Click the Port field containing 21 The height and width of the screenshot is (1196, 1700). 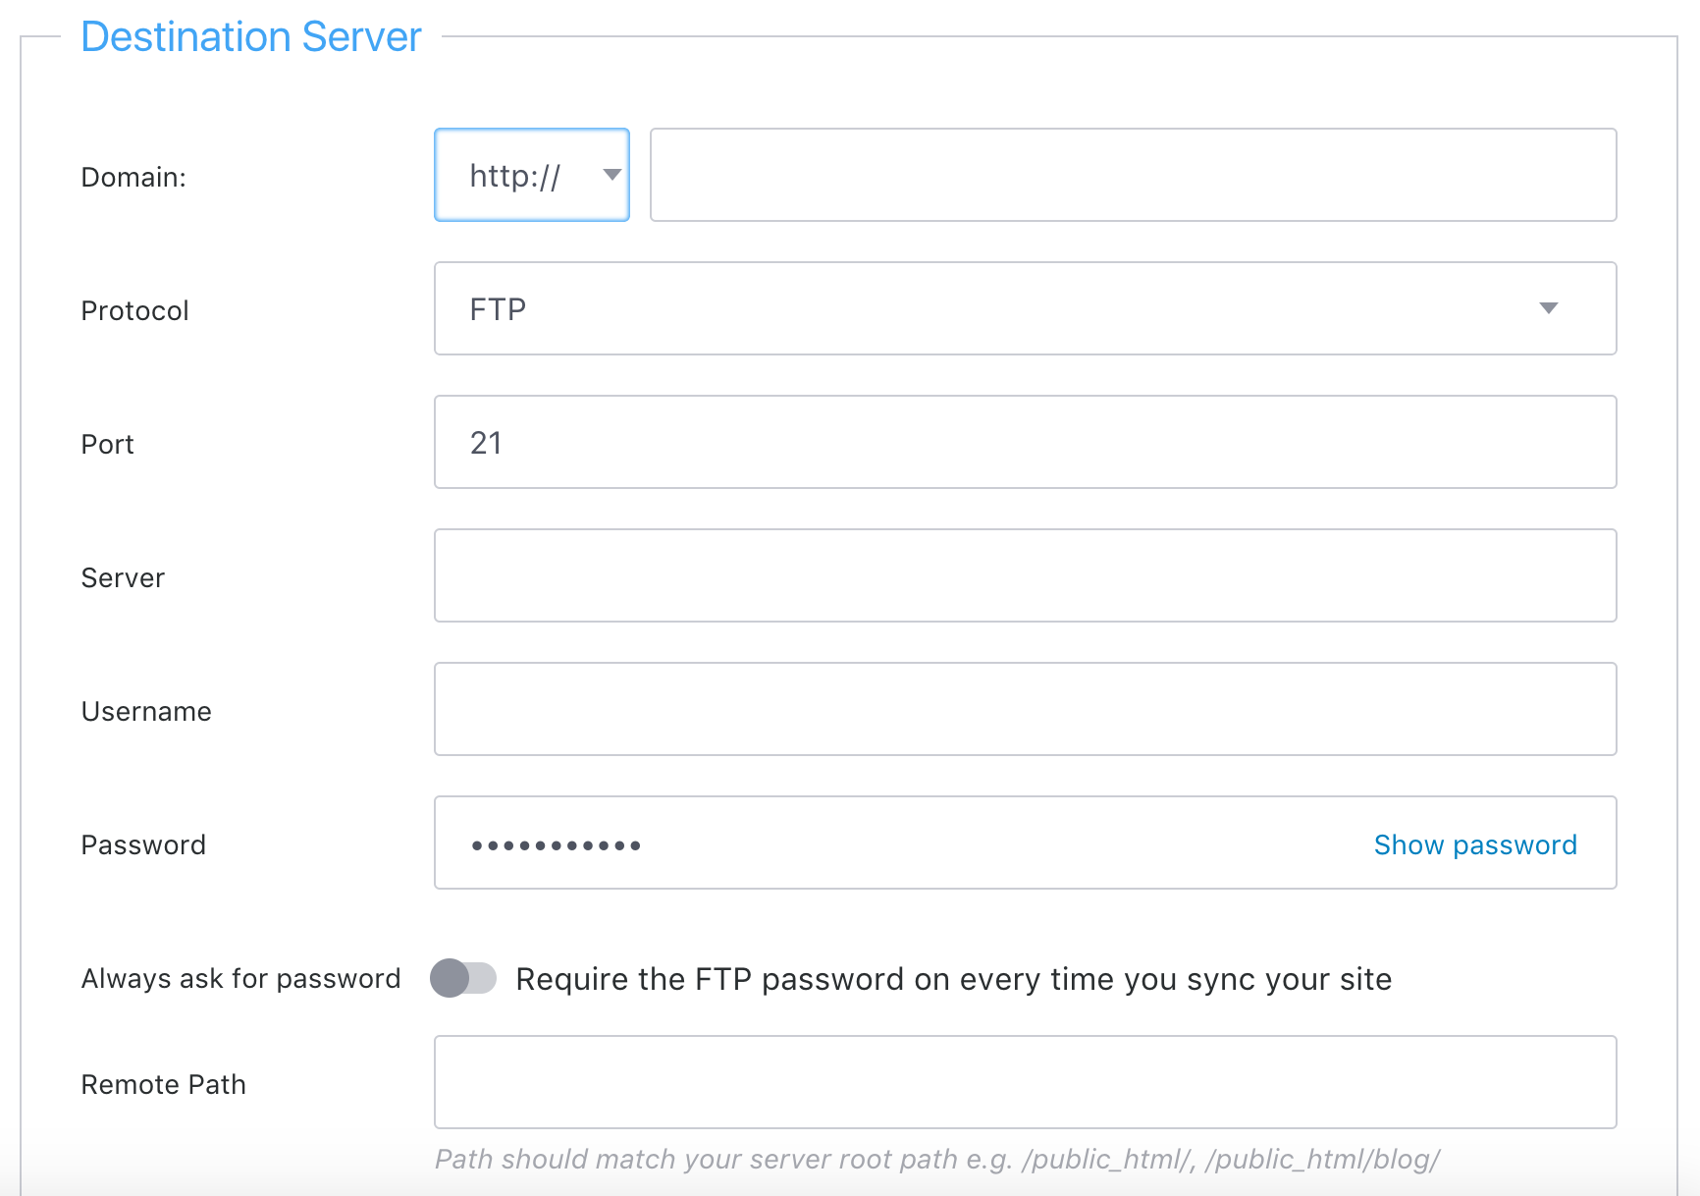click(1025, 442)
